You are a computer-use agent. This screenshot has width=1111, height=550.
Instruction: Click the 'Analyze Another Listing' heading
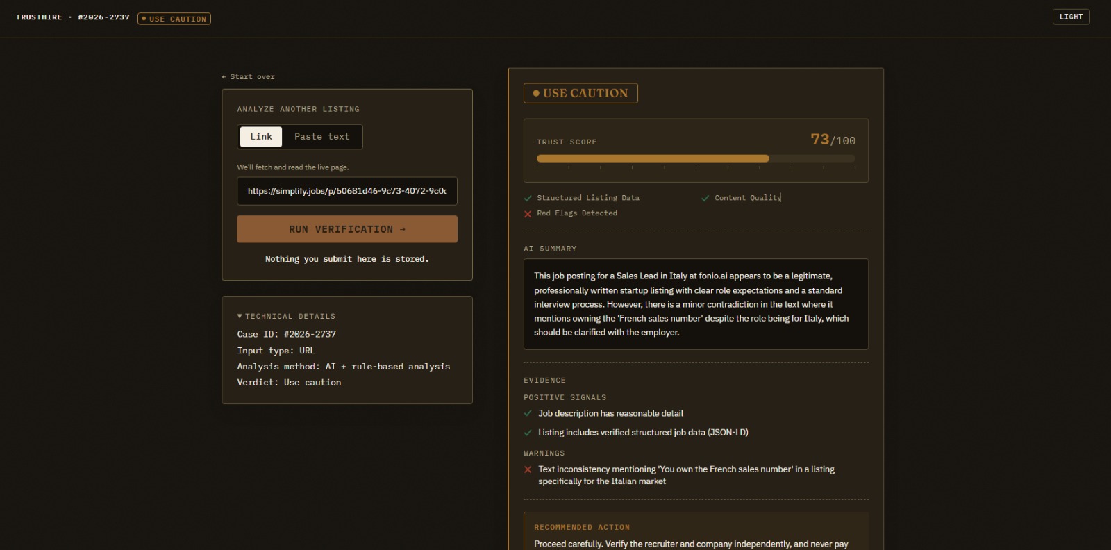(x=299, y=110)
